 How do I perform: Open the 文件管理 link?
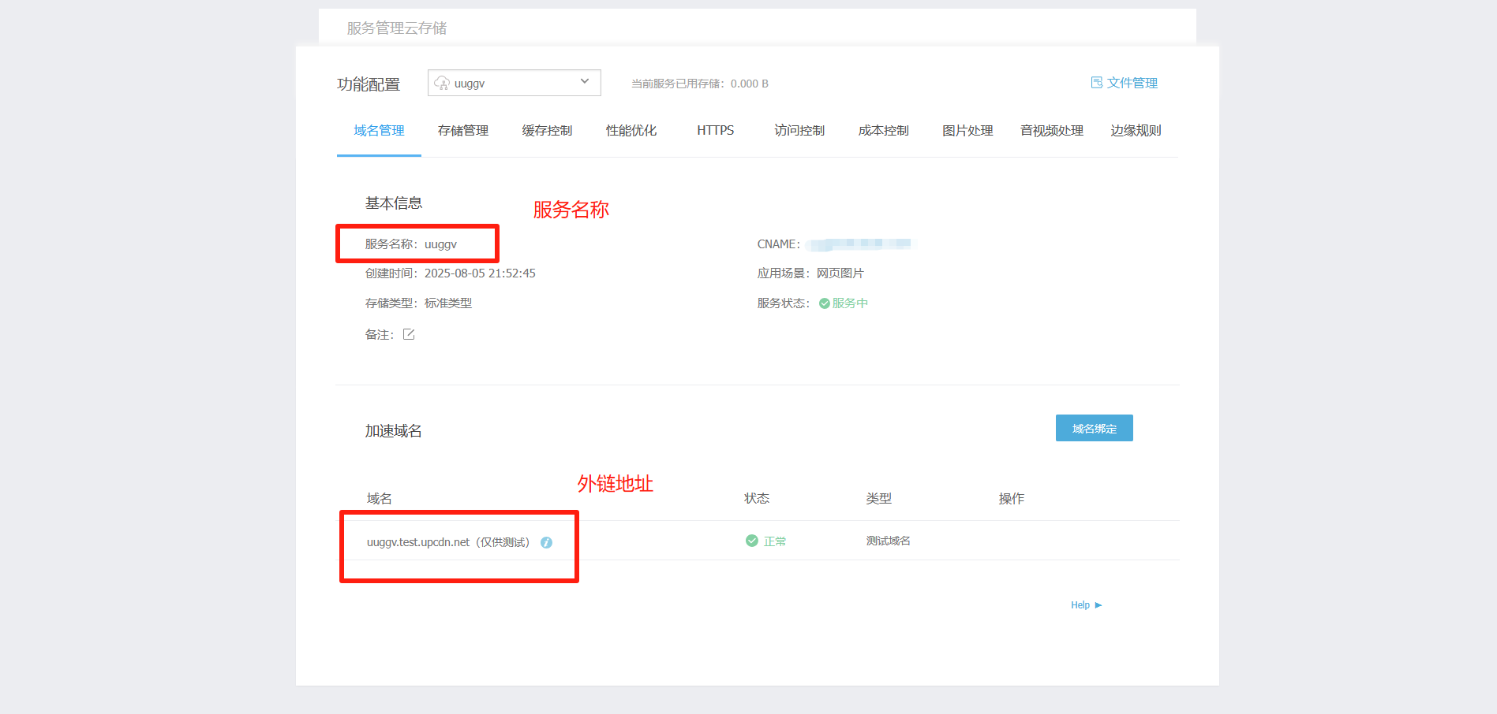tap(1132, 83)
